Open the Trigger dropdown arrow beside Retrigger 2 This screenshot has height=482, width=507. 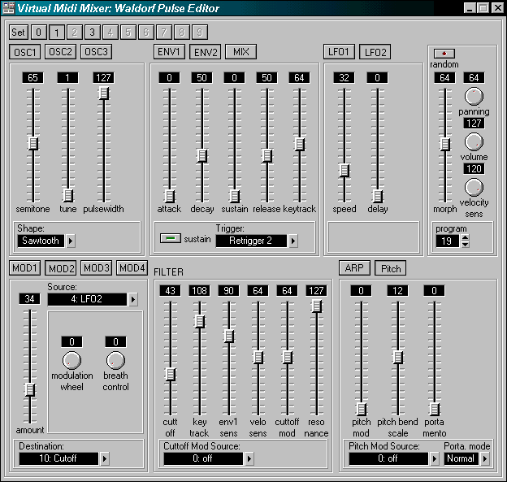[293, 241]
